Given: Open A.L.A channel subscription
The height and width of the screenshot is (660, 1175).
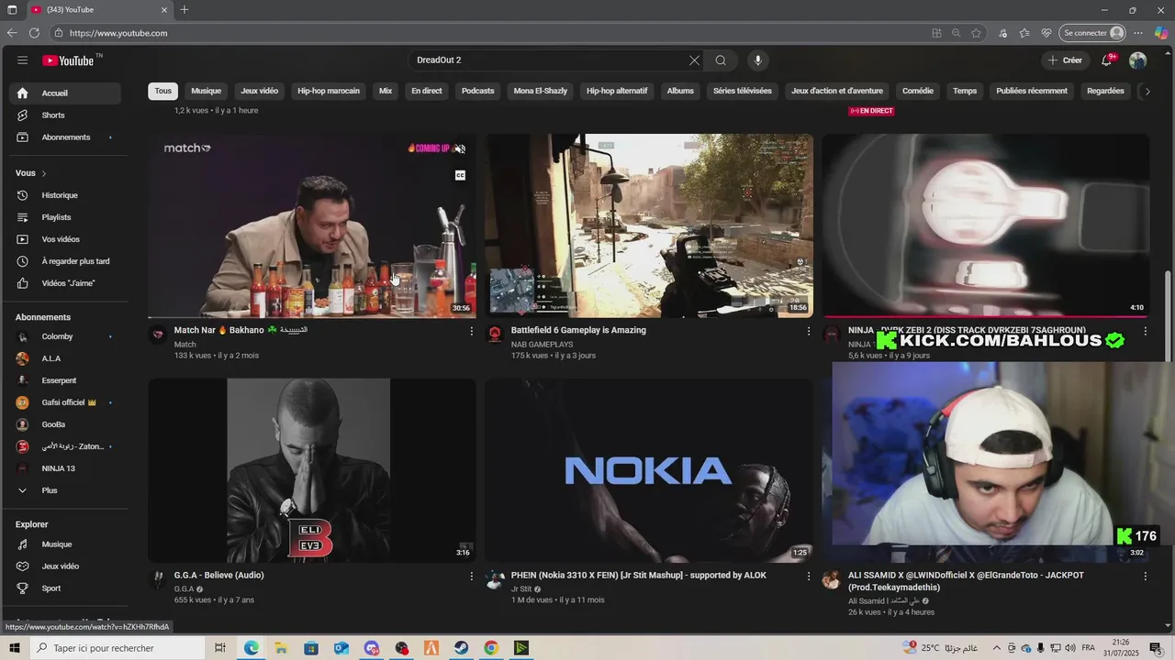Looking at the screenshot, I should click(64, 358).
